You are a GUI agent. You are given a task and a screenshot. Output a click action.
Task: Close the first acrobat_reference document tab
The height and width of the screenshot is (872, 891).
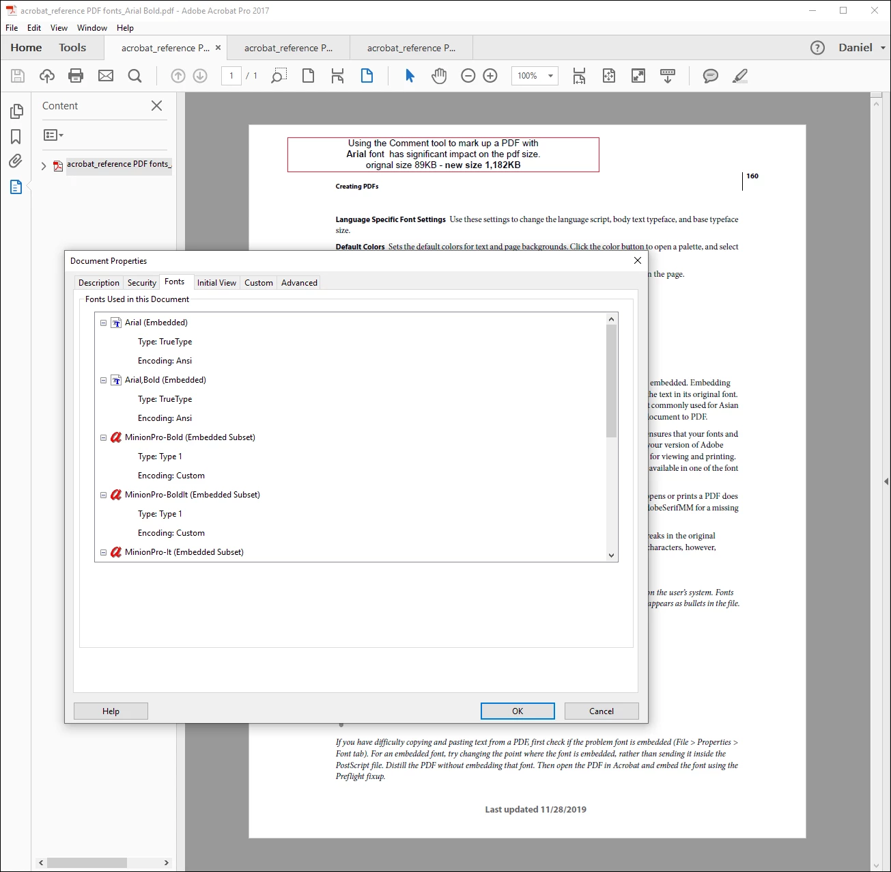click(x=218, y=48)
